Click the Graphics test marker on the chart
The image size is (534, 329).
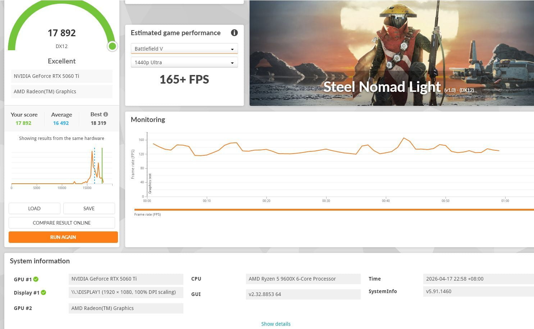pyautogui.click(x=150, y=183)
